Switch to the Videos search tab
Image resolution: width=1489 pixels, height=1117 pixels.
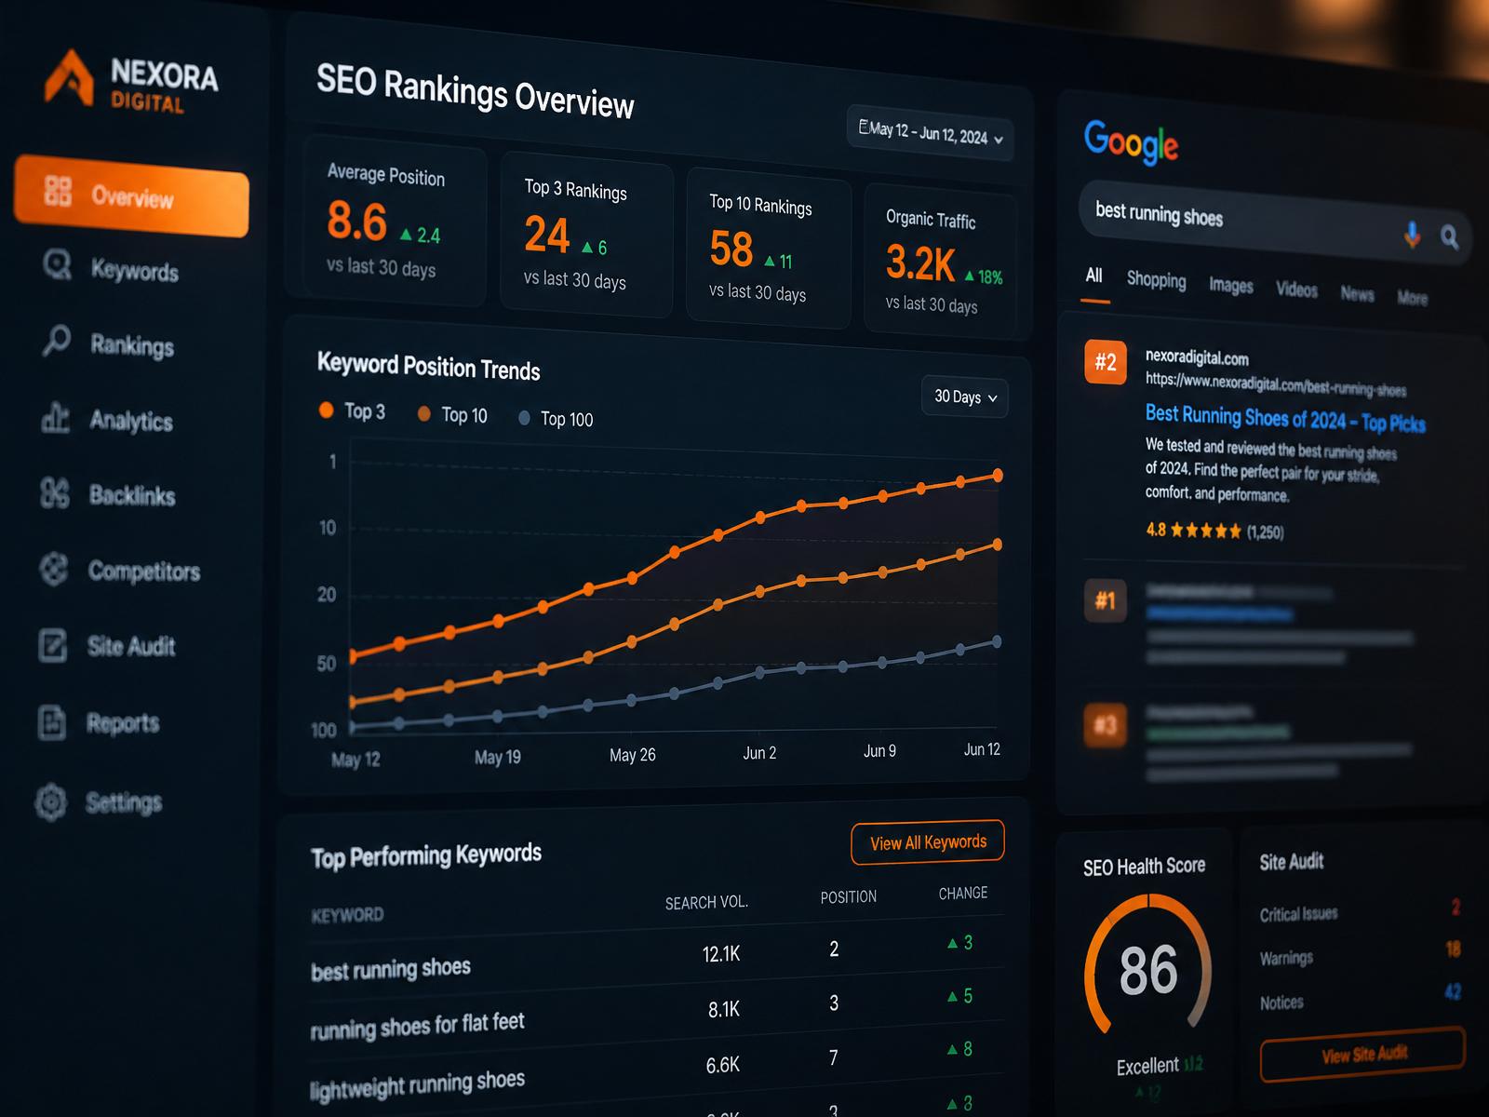[1296, 289]
